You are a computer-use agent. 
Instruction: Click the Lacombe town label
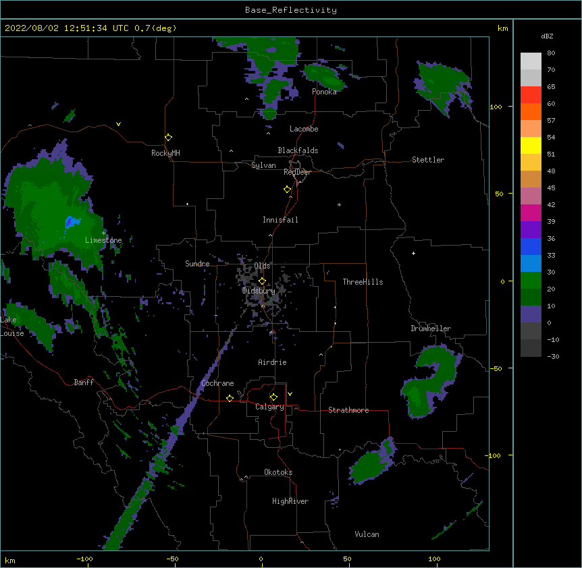coord(304,129)
